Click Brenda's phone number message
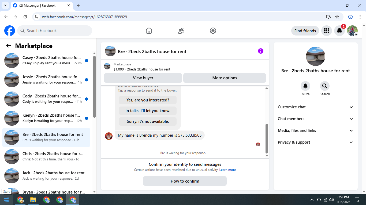Screen dimensions: 366x205 tap(160, 135)
